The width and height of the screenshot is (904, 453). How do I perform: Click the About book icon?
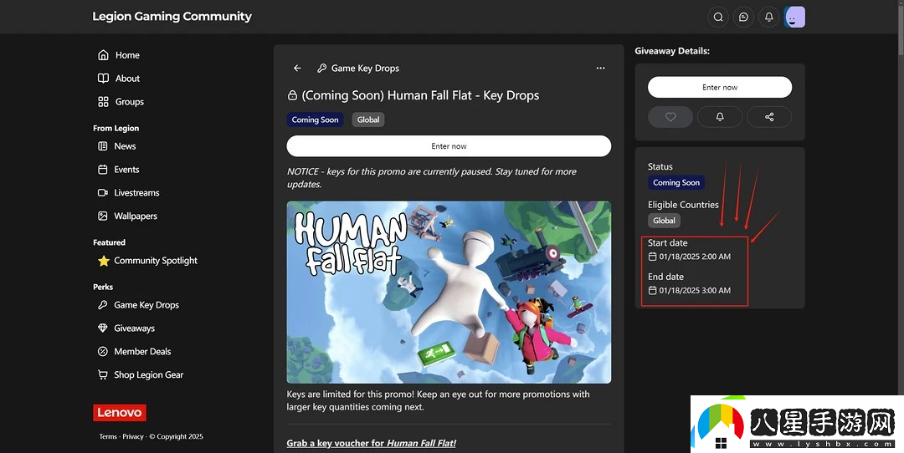tap(103, 79)
